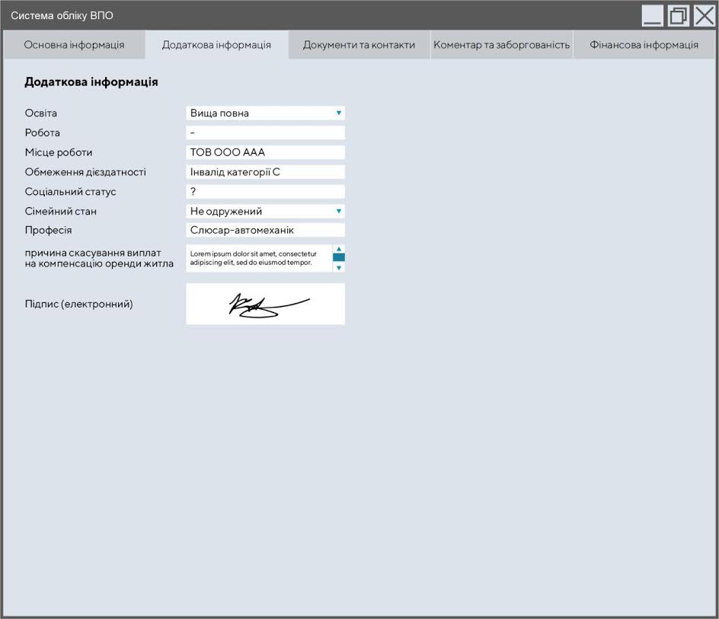This screenshot has width=719, height=619.
Task: Expand the Освіта dropdown arrow
Action: [338, 113]
